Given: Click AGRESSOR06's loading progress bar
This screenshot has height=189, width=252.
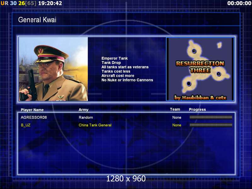Looking at the screenshot, I should click(211, 117).
